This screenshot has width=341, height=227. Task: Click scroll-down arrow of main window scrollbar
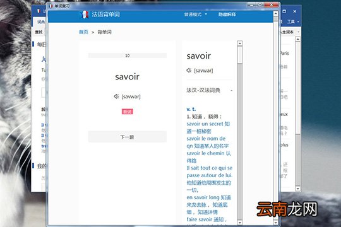coord(275,223)
